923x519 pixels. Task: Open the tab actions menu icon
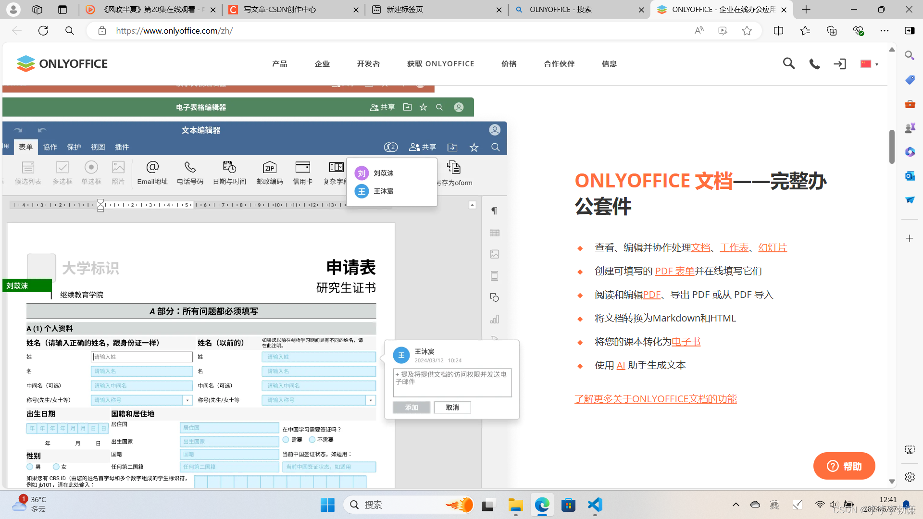tap(62, 10)
